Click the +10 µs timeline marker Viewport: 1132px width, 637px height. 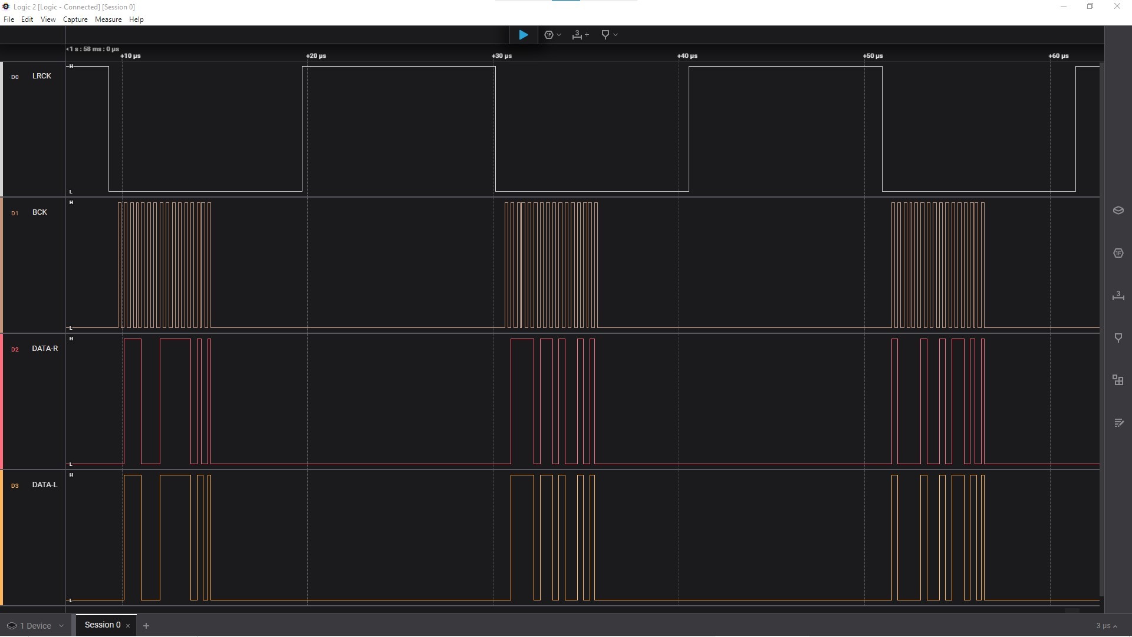pyautogui.click(x=130, y=56)
